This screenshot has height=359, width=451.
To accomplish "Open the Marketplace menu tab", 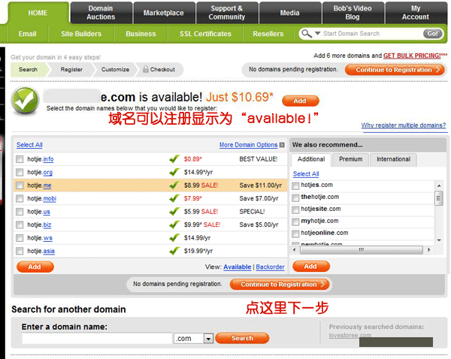I will (x=163, y=13).
